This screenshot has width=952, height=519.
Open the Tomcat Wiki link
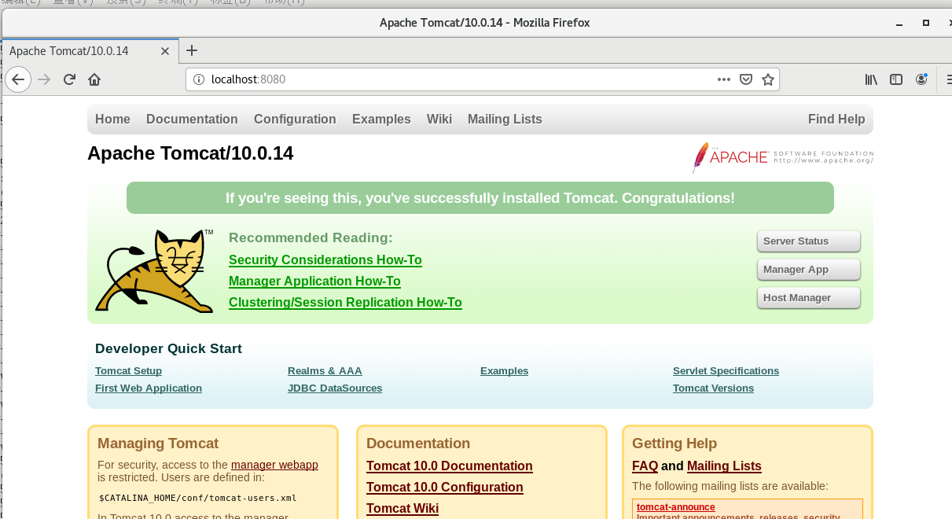402,509
